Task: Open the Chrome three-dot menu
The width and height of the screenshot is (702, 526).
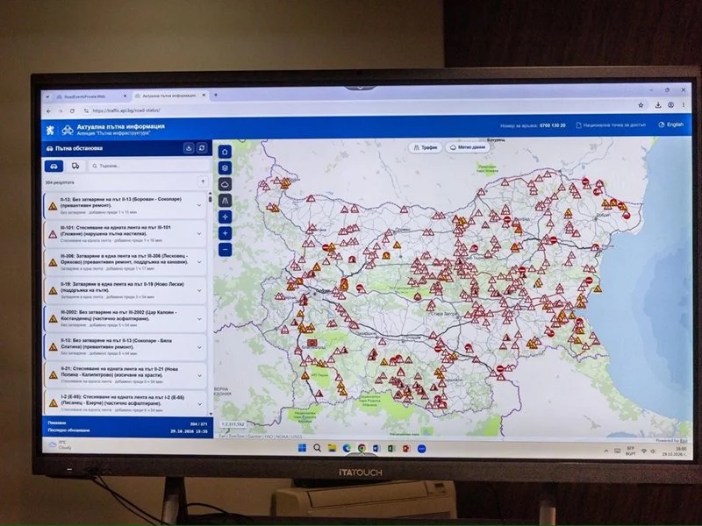Action: (x=684, y=104)
